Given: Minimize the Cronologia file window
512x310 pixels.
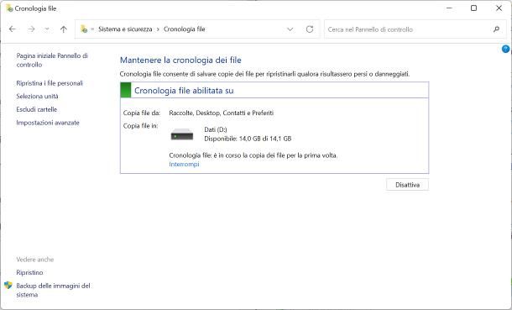Looking at the screenshot, I should click(449, 8).
